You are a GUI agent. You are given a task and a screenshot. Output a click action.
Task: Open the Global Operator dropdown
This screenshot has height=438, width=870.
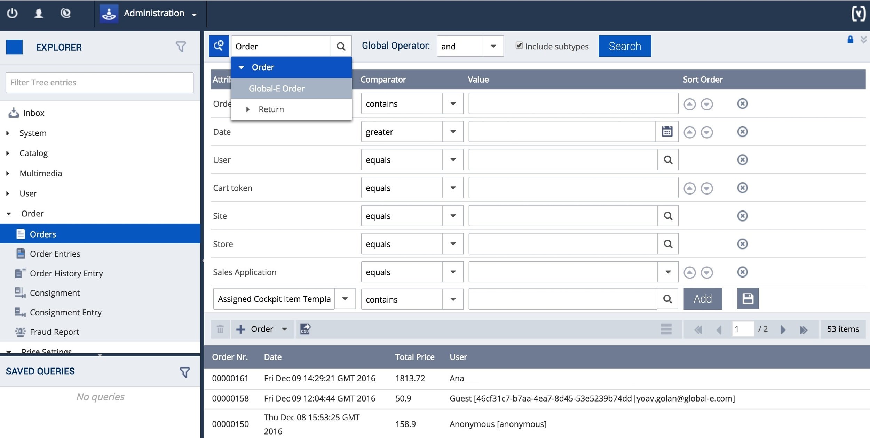(x=493, y=46)
